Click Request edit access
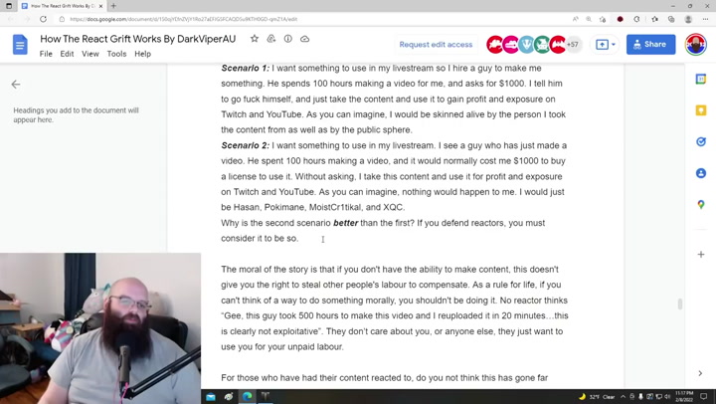 (436, 45)
